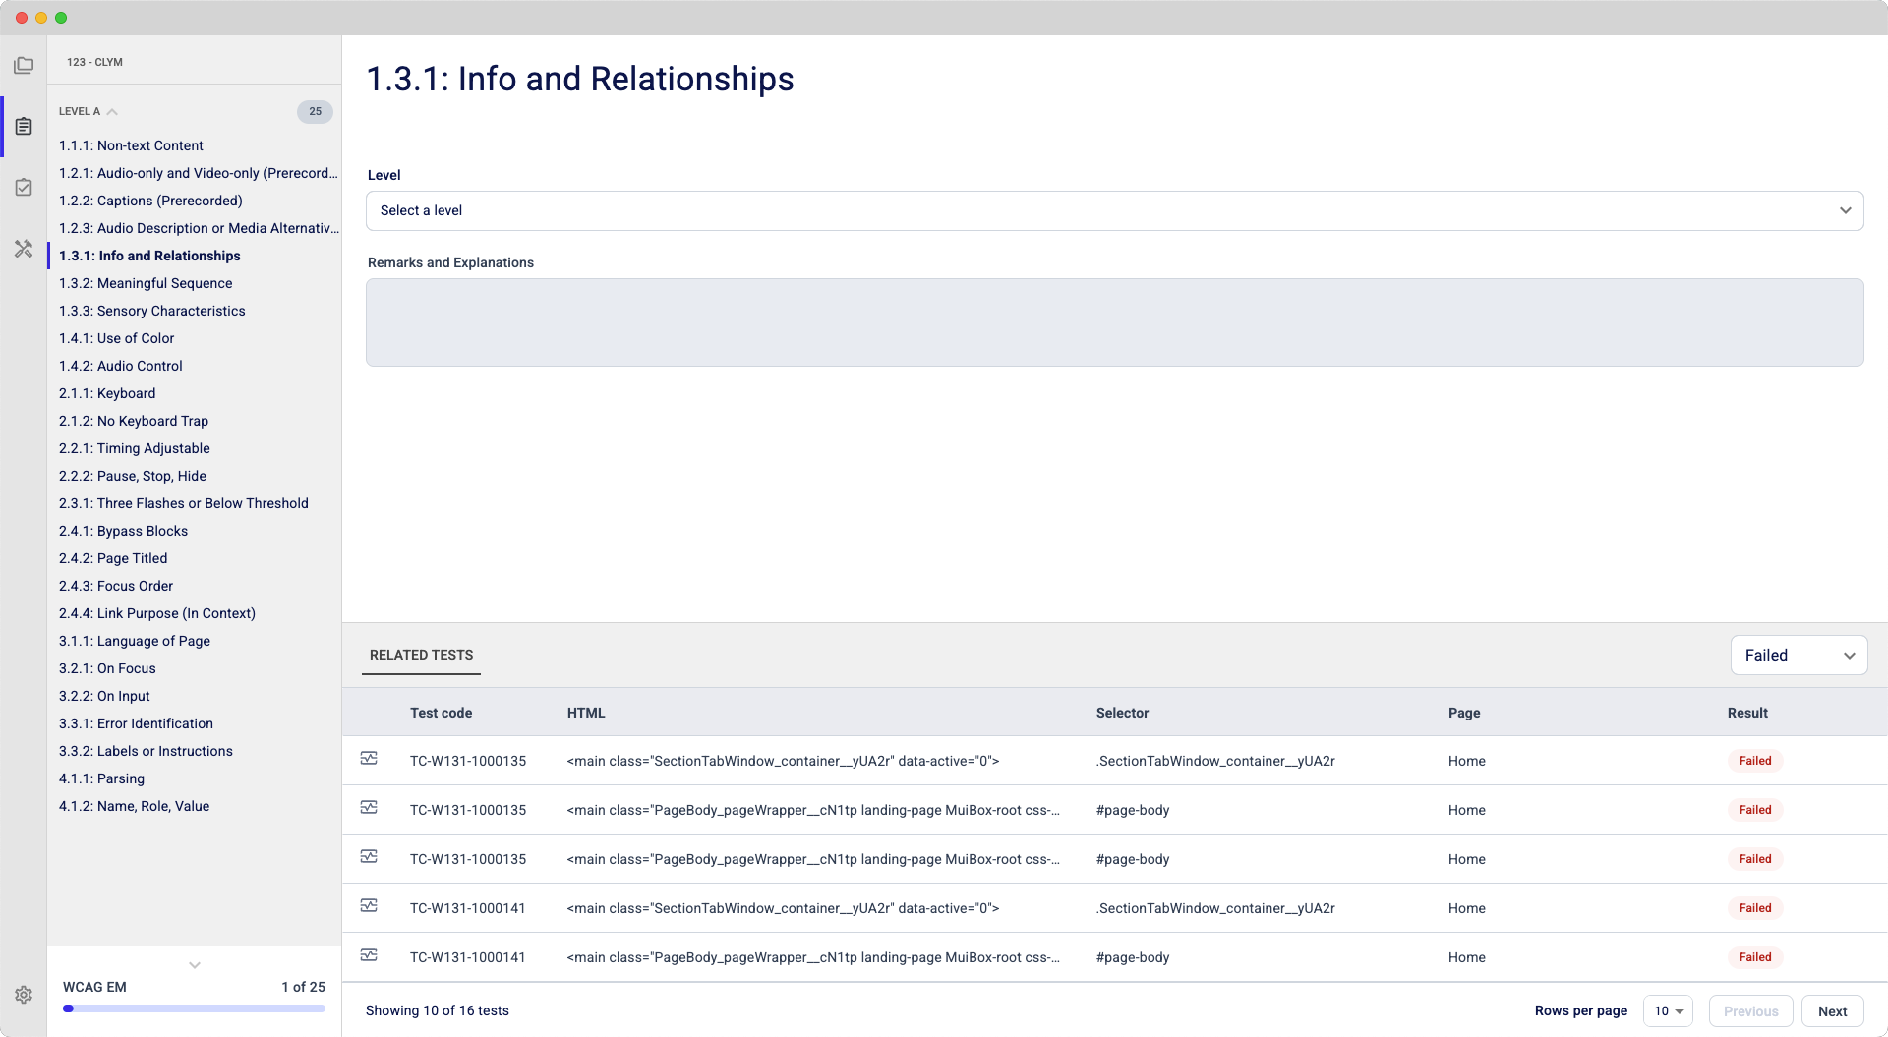Select 2.4.4: Link Purpose (In Context)

click(157, 613)
